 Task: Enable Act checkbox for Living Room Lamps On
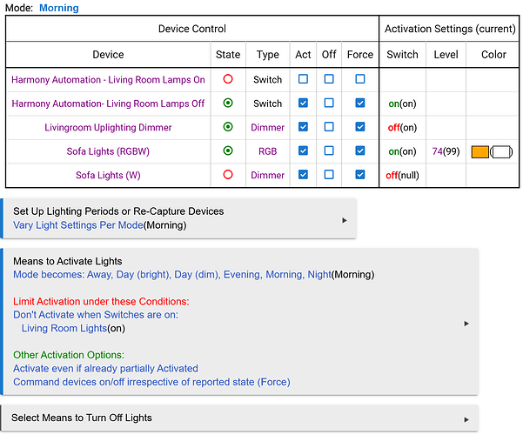[x=303, y=79]
